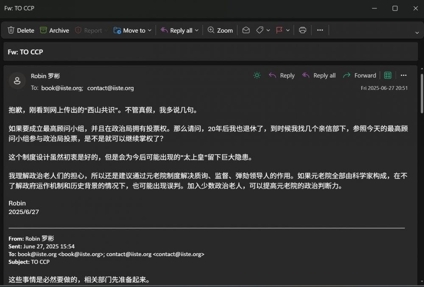Click the tag categorize icon
Screen dimensions: 424x287
pos(259,31)
